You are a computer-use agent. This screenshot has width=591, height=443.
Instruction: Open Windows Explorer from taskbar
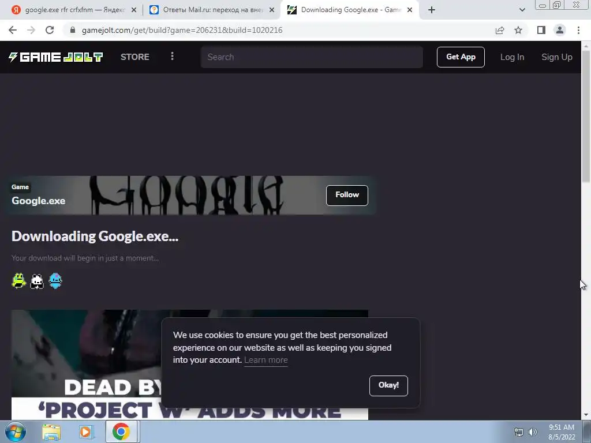(x=51, y=432)
